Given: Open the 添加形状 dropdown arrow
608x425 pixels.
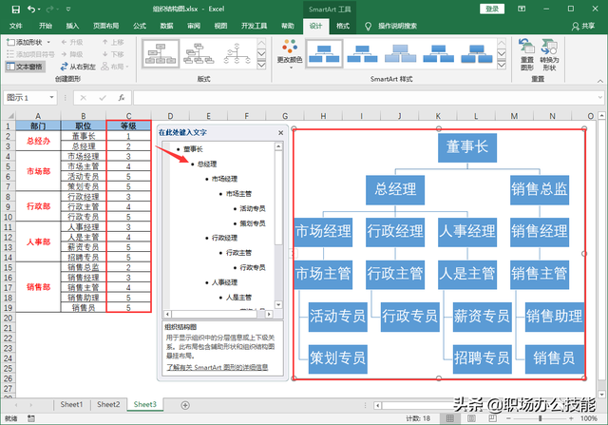Looking at the screenshot, I should click(x=48, y=42).
